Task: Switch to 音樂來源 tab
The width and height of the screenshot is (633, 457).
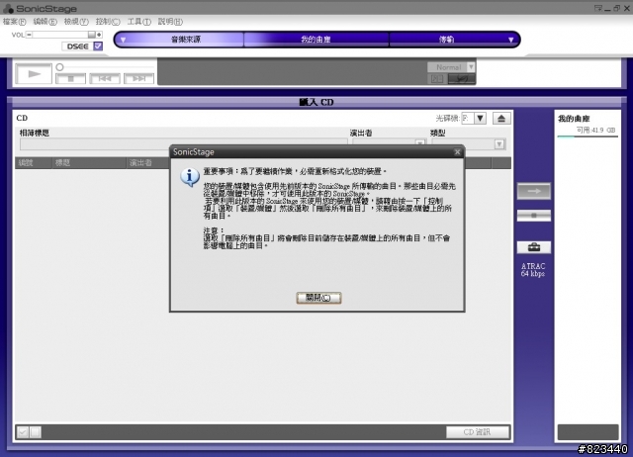Action: click(x=186, y=40)
